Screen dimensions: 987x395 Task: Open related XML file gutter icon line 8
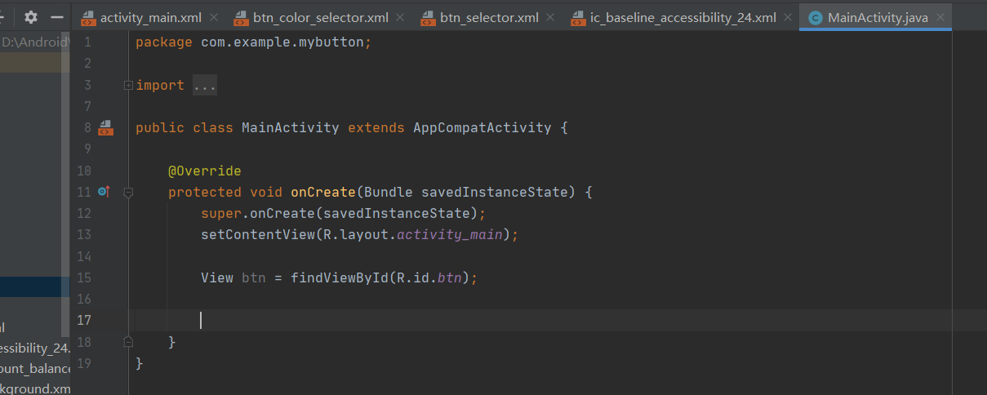click(105, 127)
